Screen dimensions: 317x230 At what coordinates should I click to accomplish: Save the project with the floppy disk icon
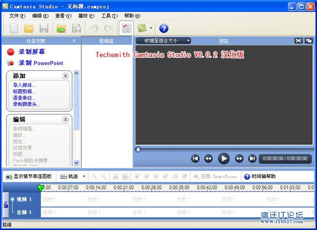pyautogui.click(x=44, y=28)
